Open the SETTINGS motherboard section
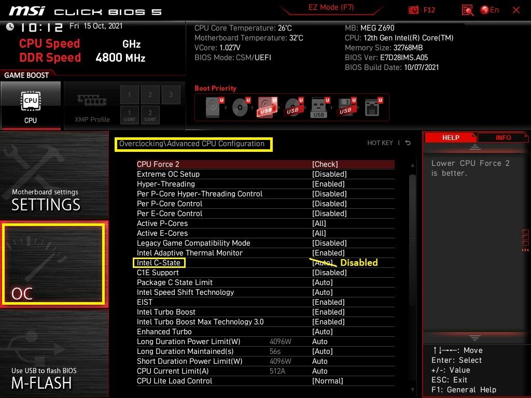This screenshot has width=531, height=398. [54, 176]
